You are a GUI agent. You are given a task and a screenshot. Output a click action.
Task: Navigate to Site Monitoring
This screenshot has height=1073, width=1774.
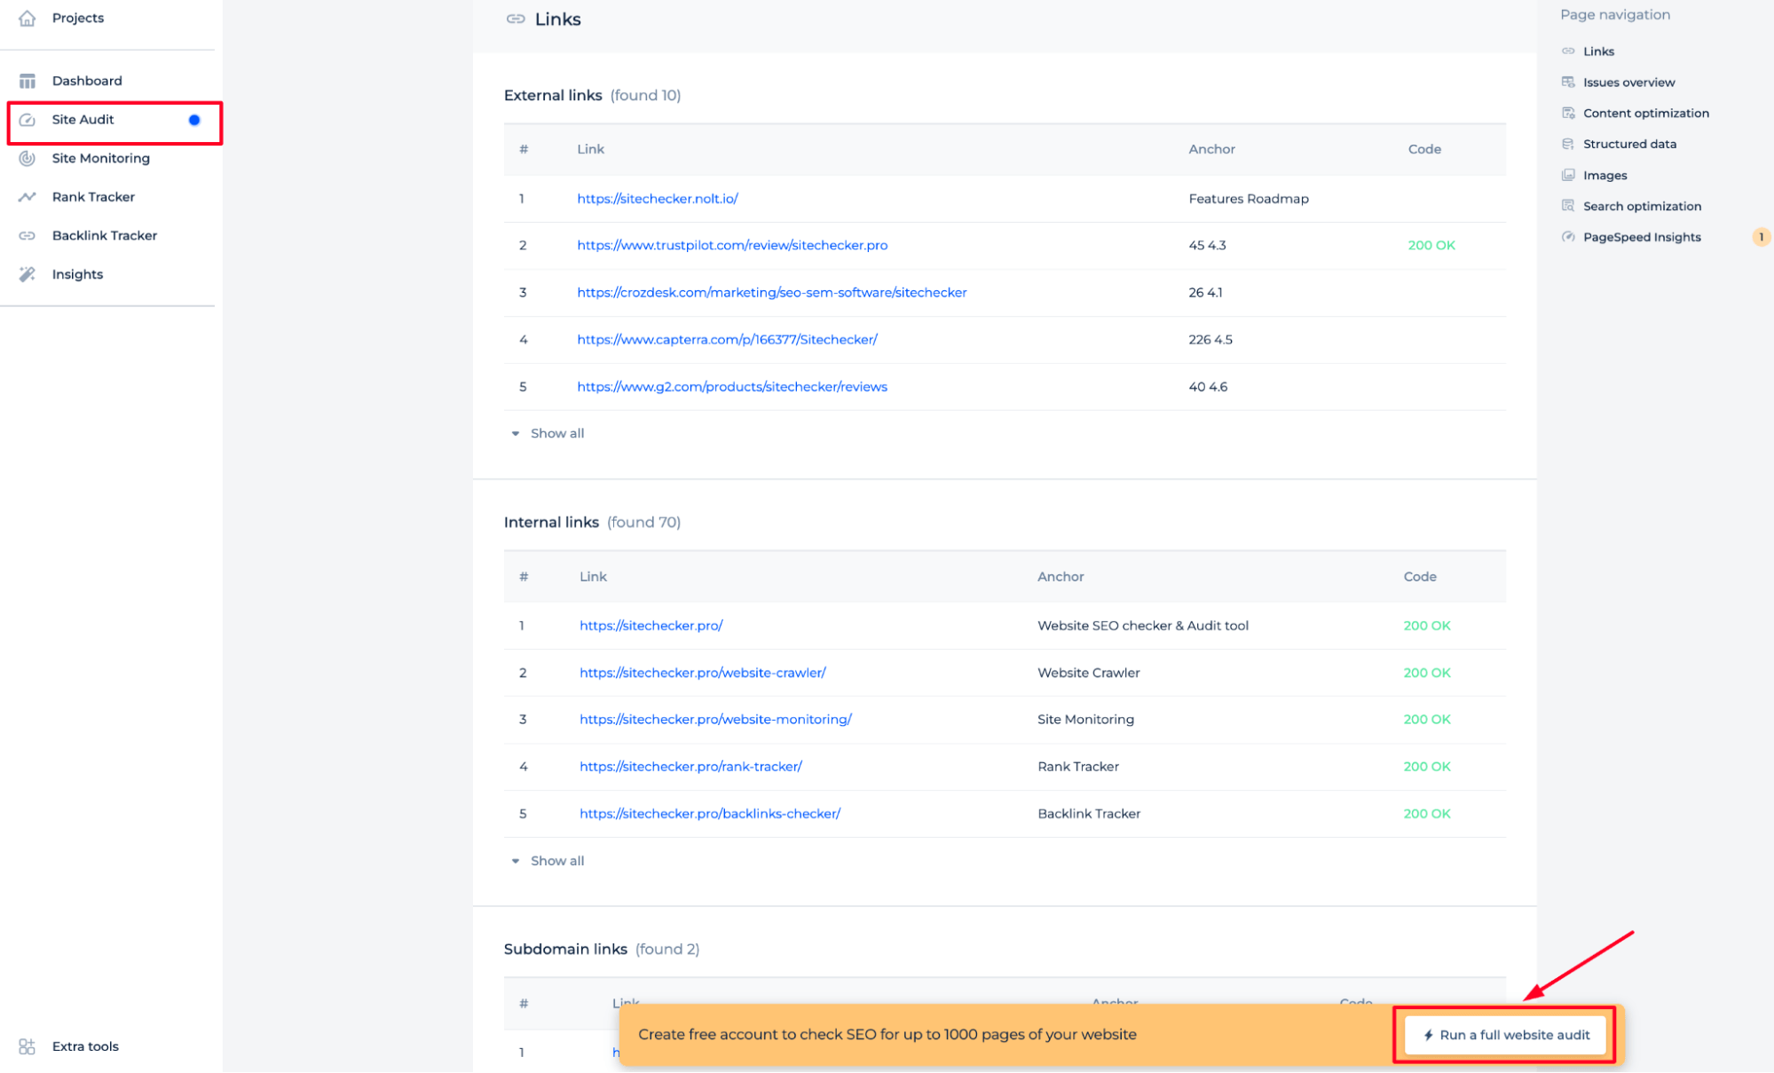[100, 157]
